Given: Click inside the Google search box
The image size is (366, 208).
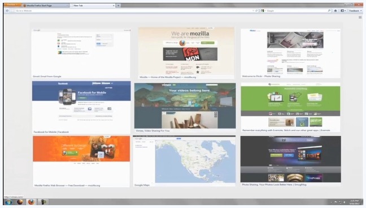Looking at the screenshot, I should (297, 11).
